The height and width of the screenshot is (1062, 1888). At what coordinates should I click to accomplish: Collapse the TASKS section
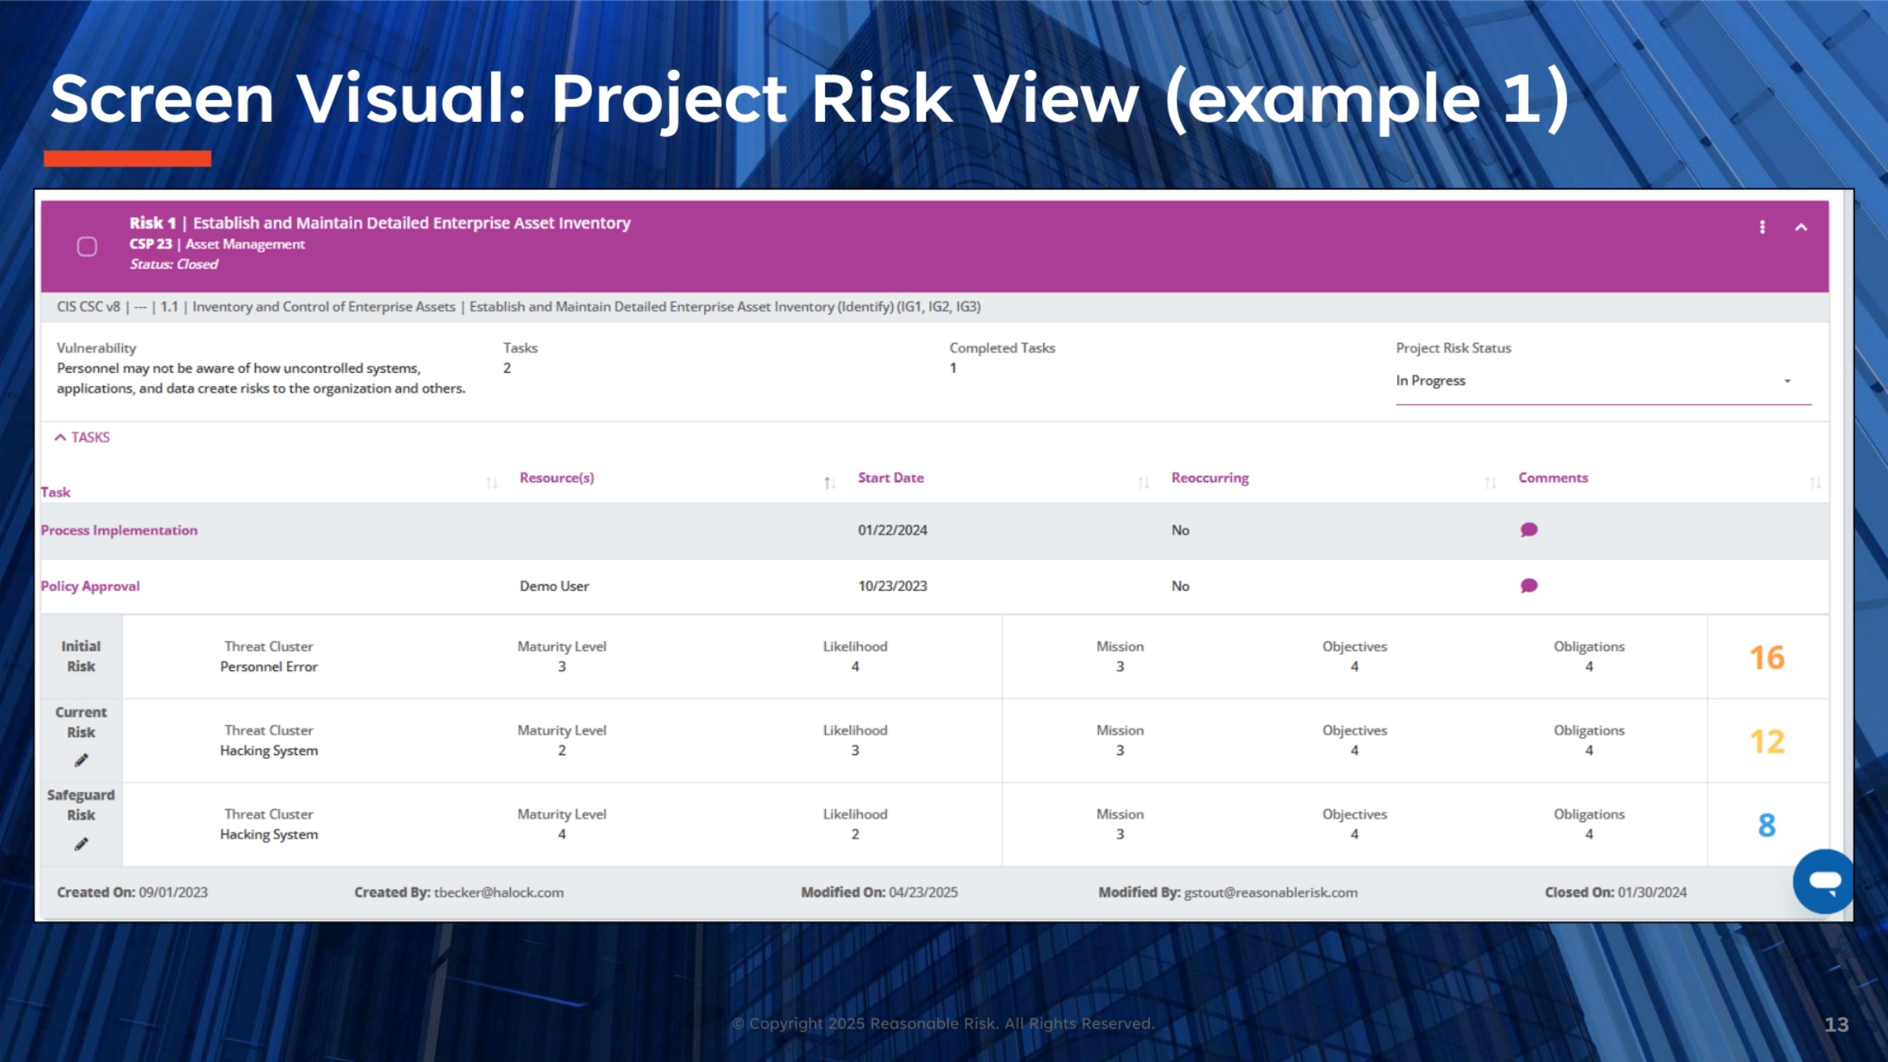pyautogui.click(x=82, y=437)
